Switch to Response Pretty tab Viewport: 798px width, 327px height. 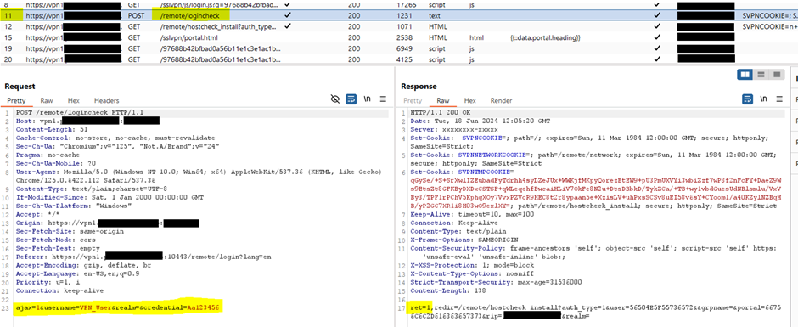(x=413, y=101)
